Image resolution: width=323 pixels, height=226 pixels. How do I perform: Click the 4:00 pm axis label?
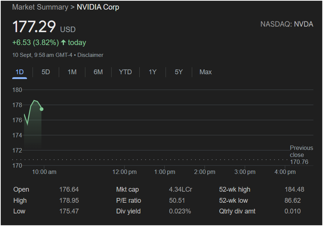(x=285, y=172)
